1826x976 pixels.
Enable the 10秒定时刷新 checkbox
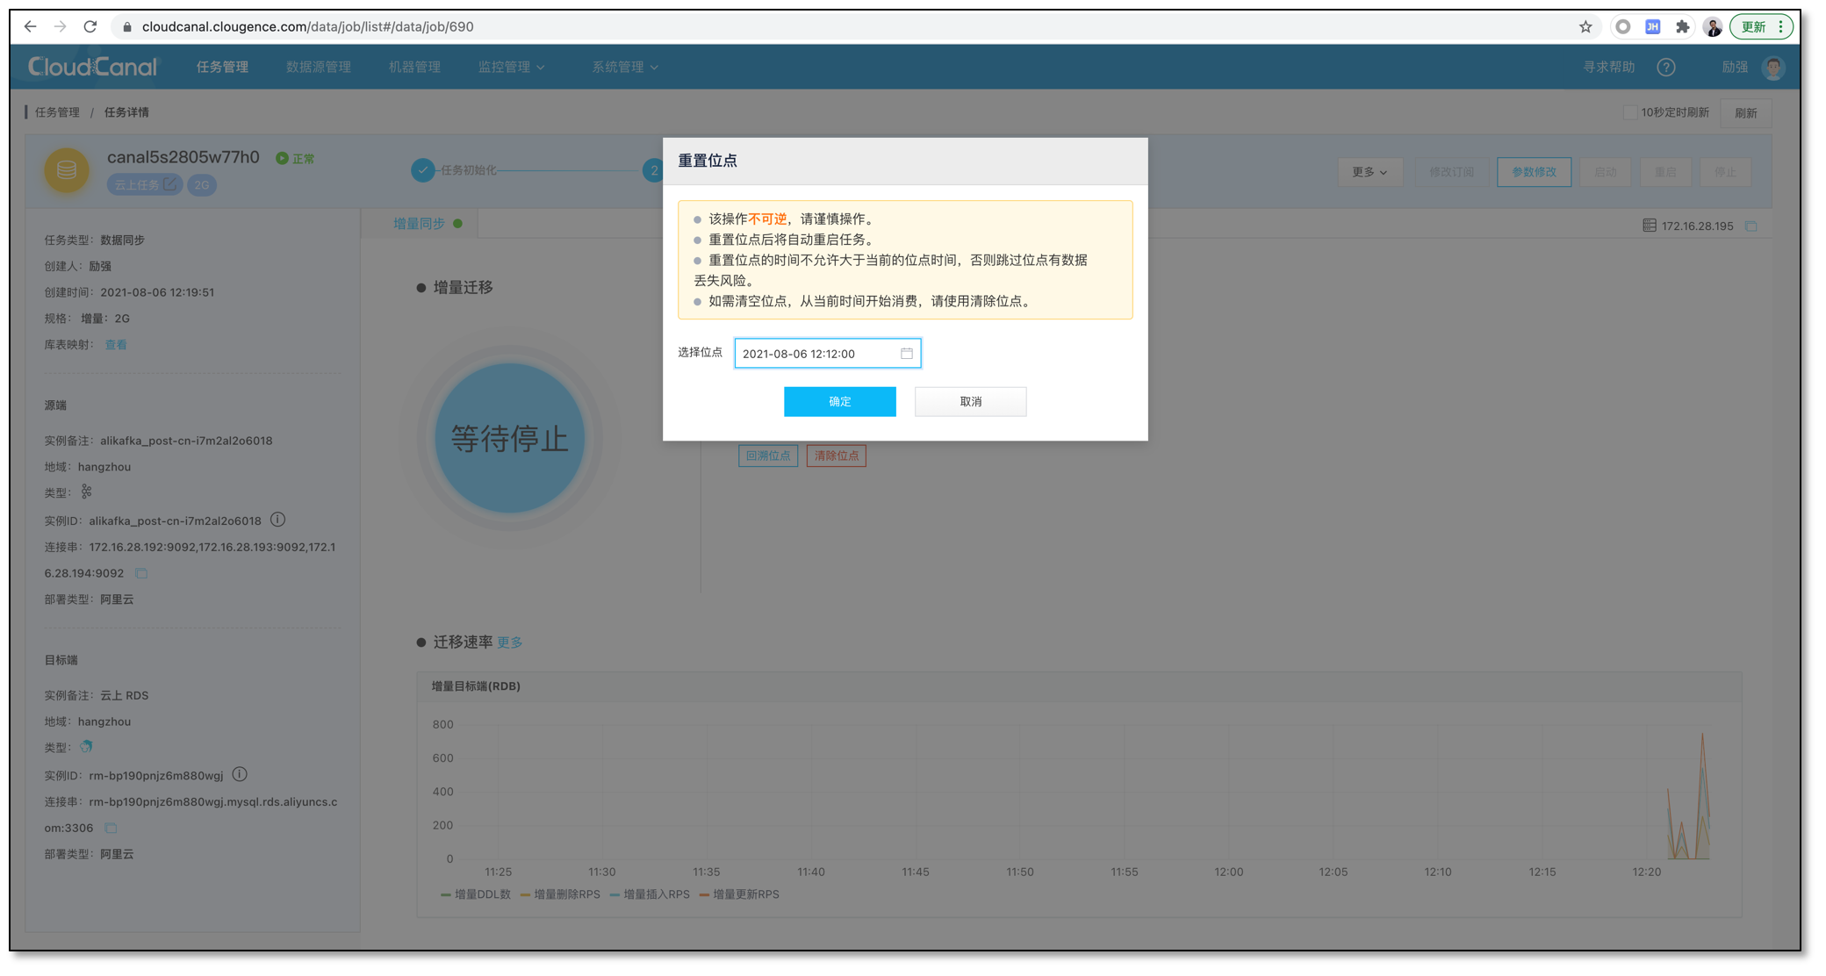[x=1628, y=112]
